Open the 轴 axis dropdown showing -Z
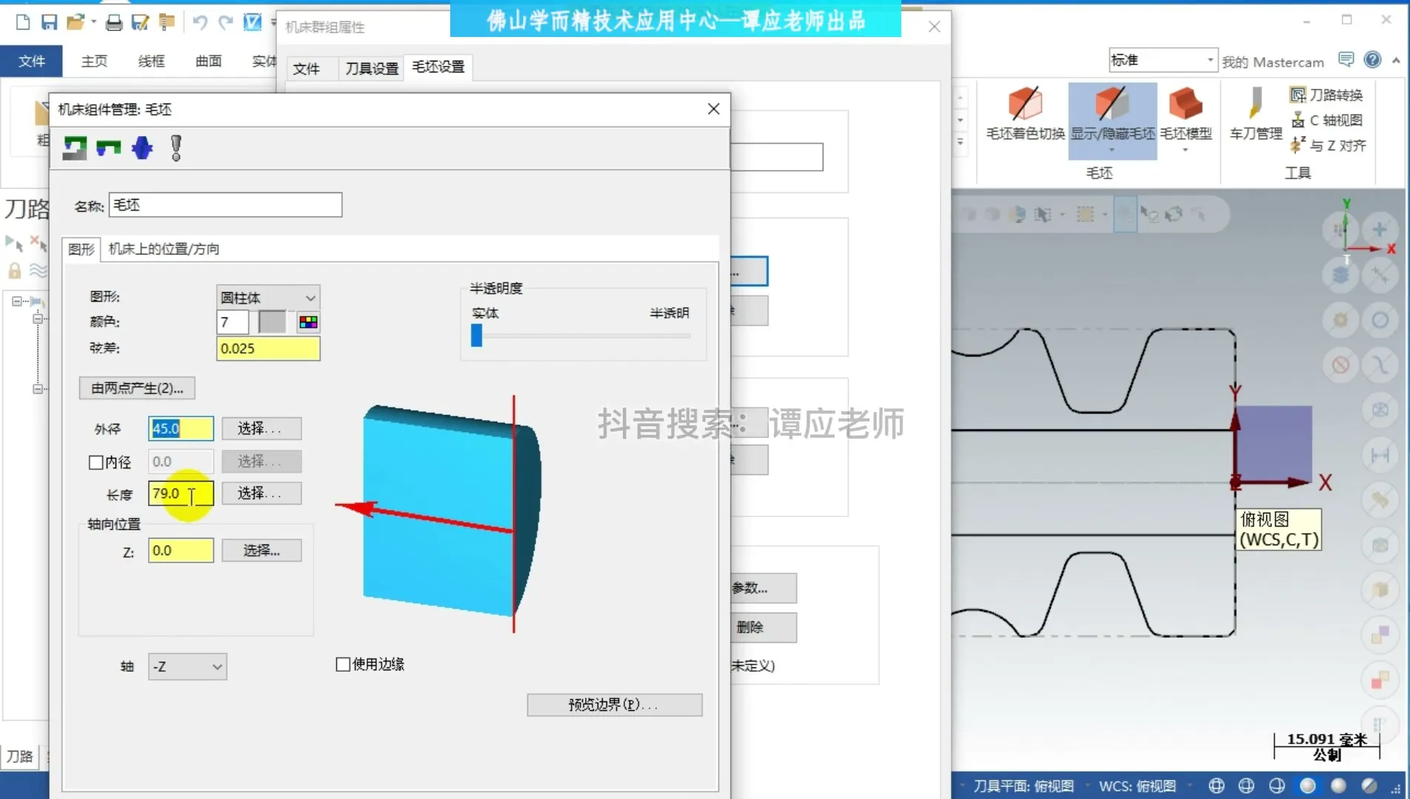This screenshot has width=1410, height=799. 187,666
